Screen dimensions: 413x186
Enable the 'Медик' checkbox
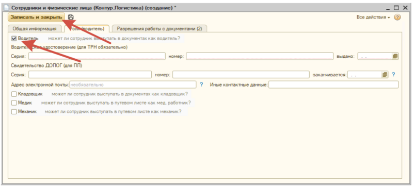(14, 103)
